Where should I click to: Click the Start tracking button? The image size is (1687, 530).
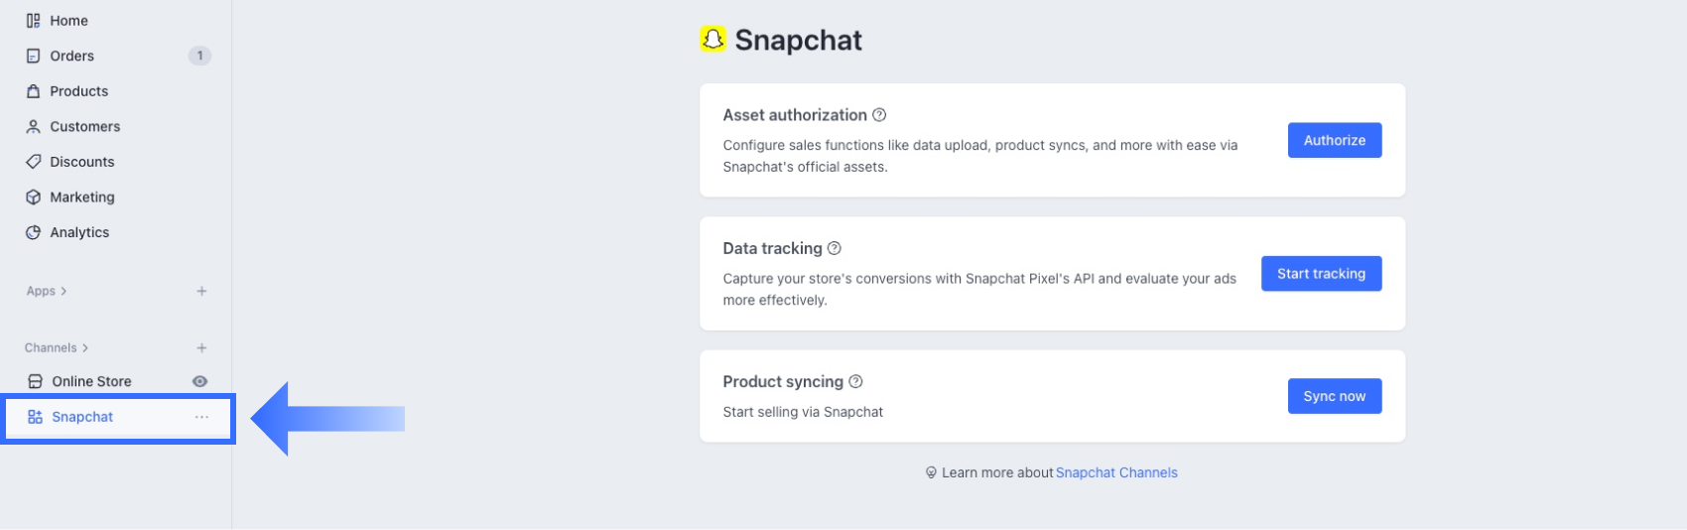point(1321,273)
